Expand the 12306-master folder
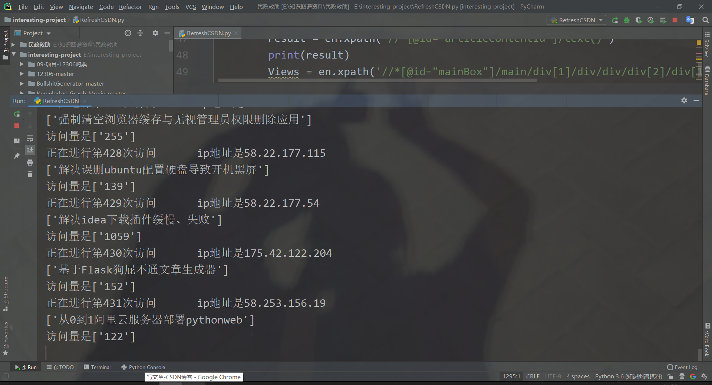This screenshot has width=712, height=385. [22, 74]
